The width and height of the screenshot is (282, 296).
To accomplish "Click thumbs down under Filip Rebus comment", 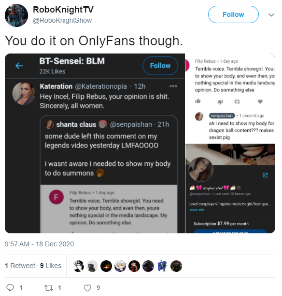I will click(220, 102).
